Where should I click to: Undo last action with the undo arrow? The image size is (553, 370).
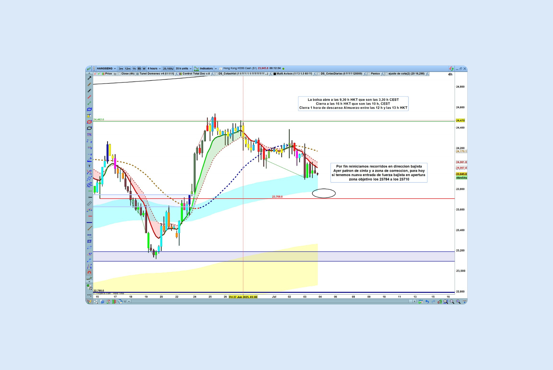[427, 302]
